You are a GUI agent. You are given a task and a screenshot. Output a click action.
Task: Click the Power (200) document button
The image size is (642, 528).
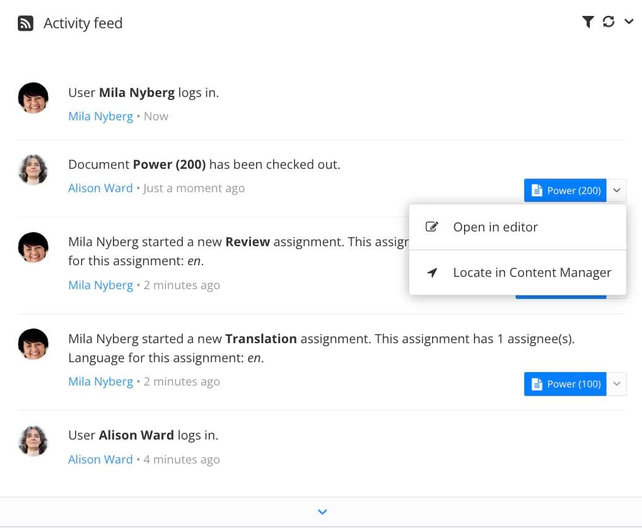pyautogui.click(x=565, y=190)
